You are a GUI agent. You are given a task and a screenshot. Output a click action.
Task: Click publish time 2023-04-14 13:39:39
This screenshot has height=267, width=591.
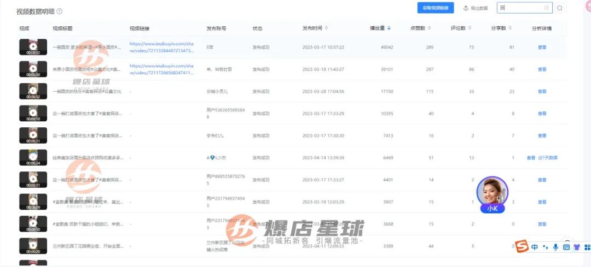point(323,158)
